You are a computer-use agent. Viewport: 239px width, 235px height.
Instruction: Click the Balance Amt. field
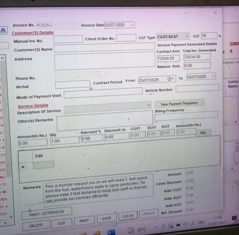pyautogui.click(x=197, y=66)
